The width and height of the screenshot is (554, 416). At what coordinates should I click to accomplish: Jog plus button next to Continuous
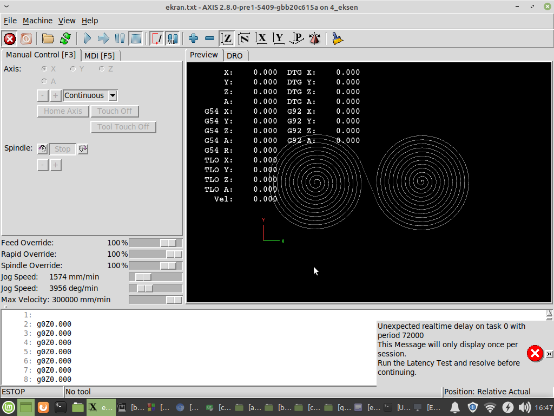(x=56, y=95)
